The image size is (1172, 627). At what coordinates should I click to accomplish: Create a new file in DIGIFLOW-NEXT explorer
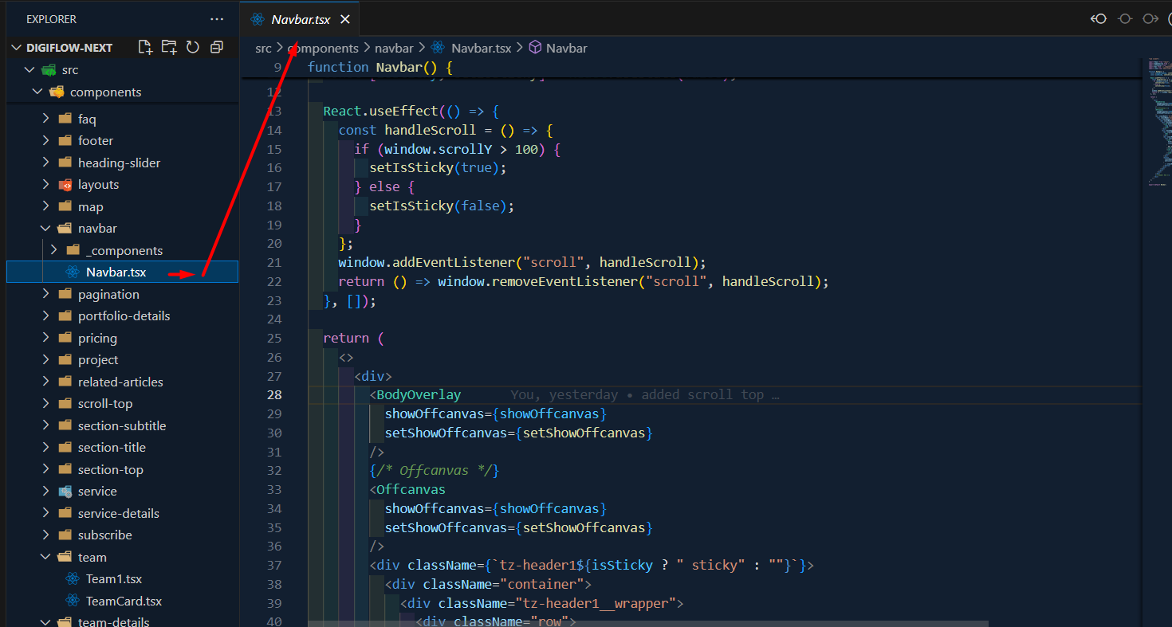point(145,47)
